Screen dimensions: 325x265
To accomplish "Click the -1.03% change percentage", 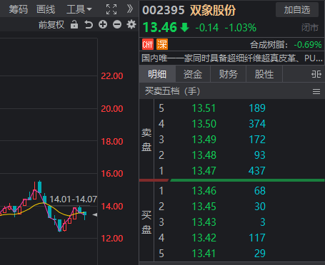I will click(x=241, y=28).
